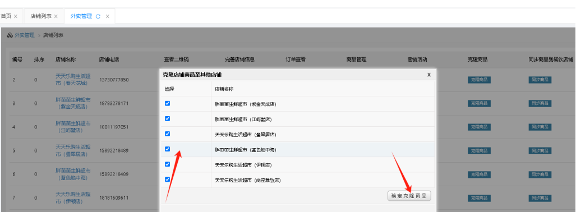576x212 pixels.
Task: Switch to the 首页 tab
Action: click(6, 16)
